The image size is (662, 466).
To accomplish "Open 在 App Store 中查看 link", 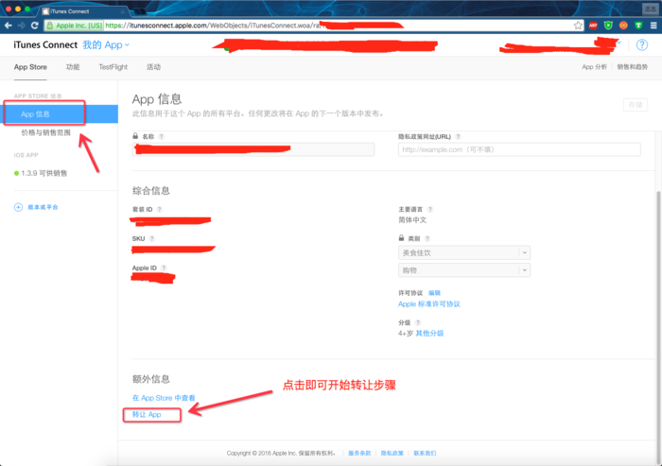I will click(x=164, y=399).
